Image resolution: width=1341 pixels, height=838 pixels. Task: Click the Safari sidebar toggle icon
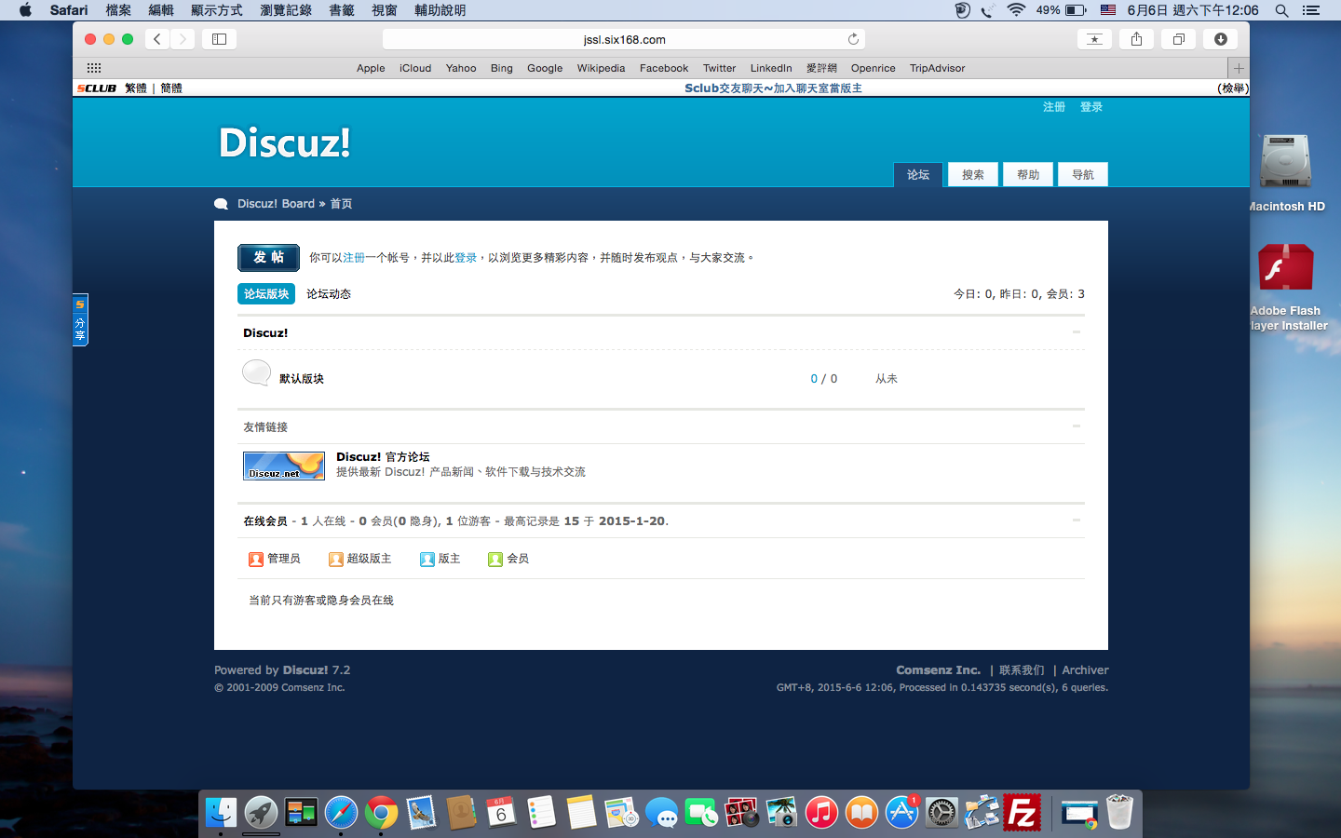click(x=220, y=39)
